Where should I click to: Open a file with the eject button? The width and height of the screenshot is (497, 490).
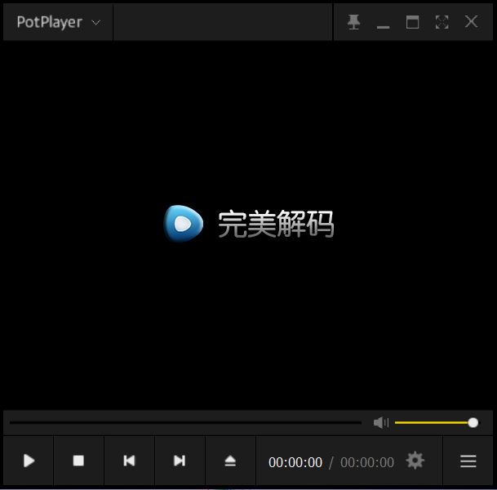pyautogui.click(x=230, y=461)
